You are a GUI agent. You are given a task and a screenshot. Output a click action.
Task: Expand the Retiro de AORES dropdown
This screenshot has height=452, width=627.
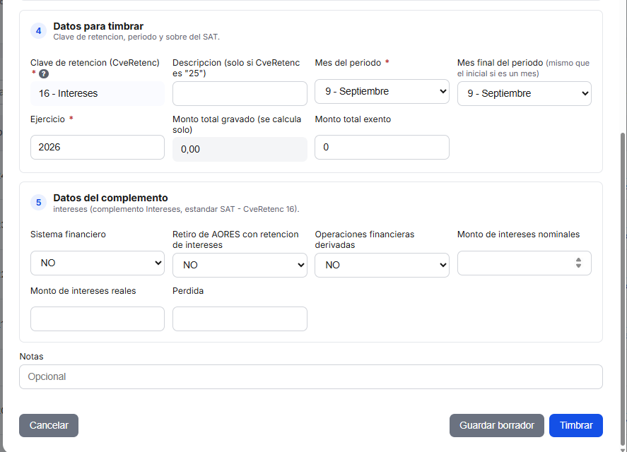240,265
